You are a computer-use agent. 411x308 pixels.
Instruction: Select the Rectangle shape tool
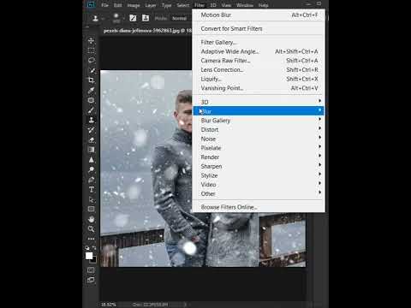(91, 209)
